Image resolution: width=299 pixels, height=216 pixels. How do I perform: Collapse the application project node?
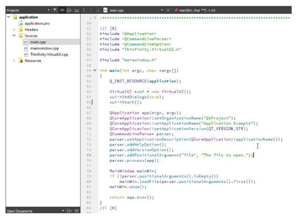[x=9, y=17]
